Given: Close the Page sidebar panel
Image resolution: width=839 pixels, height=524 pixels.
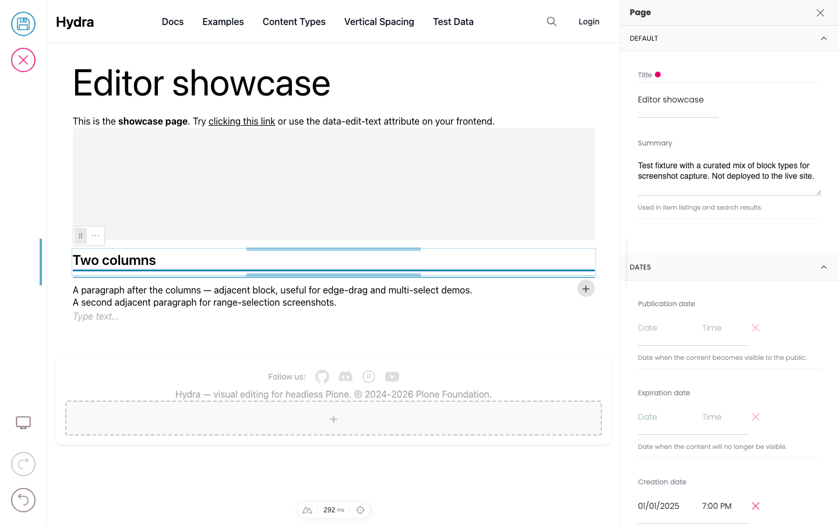Looking at the screenshot, I should (x=820, y=13).
